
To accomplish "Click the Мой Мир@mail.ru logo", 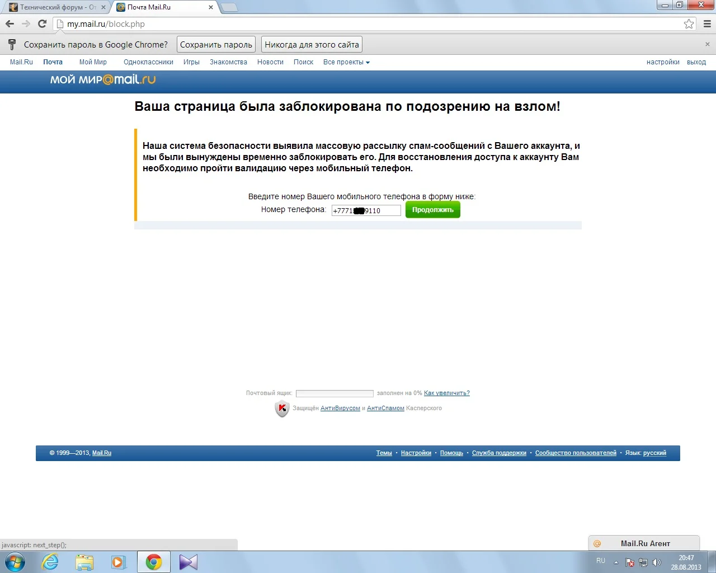I will click(x=103, y=79).
